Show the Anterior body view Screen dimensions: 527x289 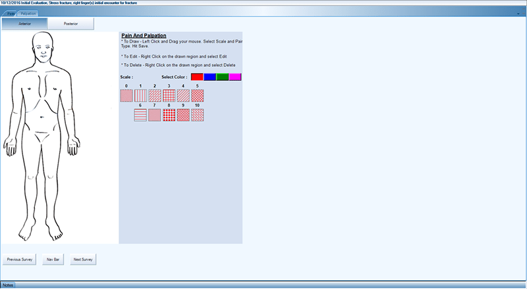coord(24,24)
